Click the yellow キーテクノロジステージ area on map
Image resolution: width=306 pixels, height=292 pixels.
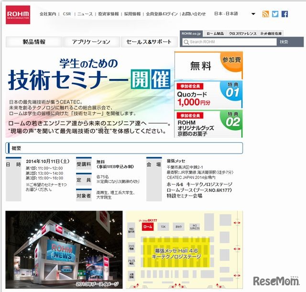tap(176, 253)
